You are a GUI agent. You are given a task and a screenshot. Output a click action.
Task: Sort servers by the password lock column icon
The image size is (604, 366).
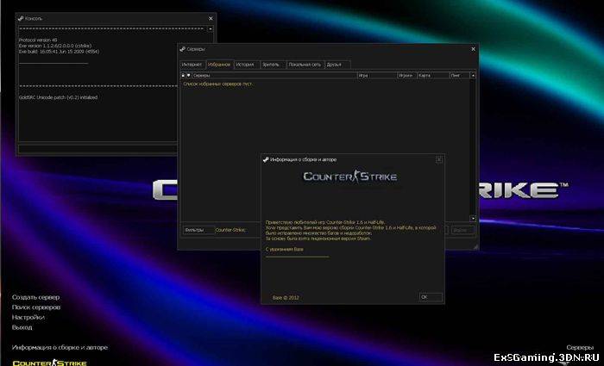coord(183,76)
